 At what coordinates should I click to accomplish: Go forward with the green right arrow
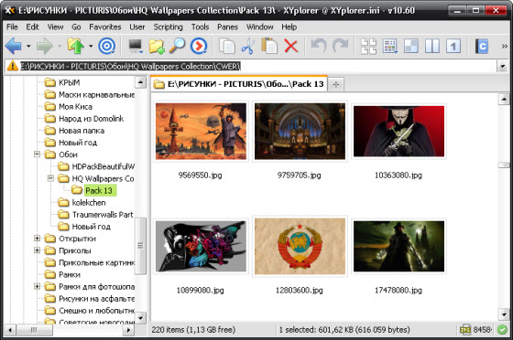point(45,46)
